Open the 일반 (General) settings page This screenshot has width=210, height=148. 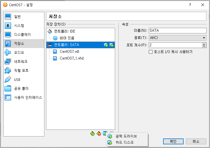tap(24, 17)
